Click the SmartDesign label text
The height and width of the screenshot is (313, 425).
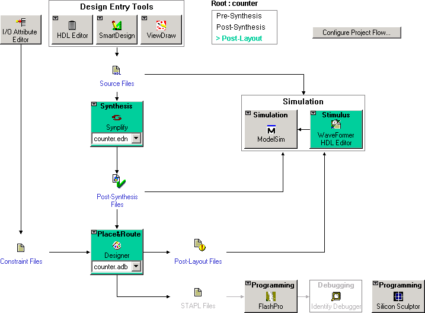click(117, 36)
